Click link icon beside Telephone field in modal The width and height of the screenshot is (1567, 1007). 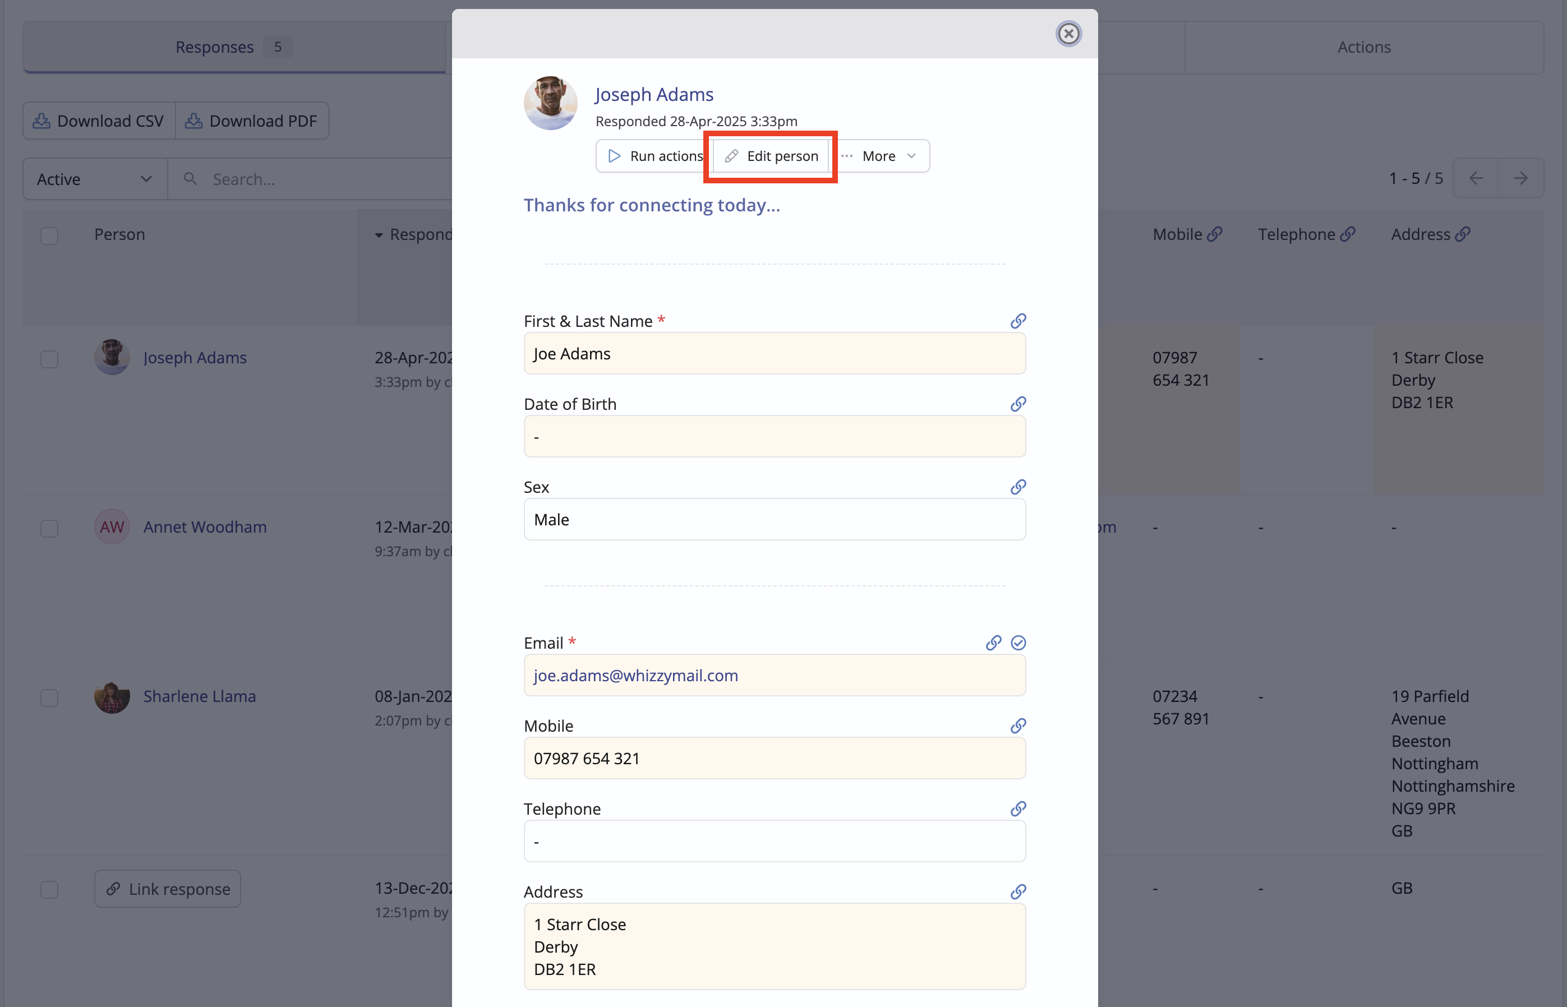(x=1017, y=808)
